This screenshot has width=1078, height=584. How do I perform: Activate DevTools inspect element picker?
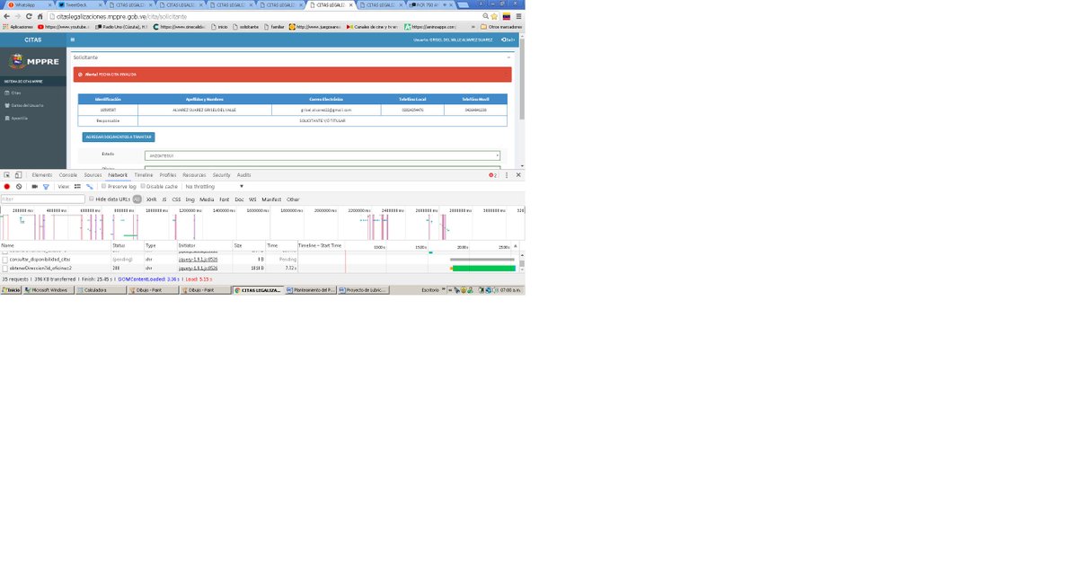tap(7, 175)
